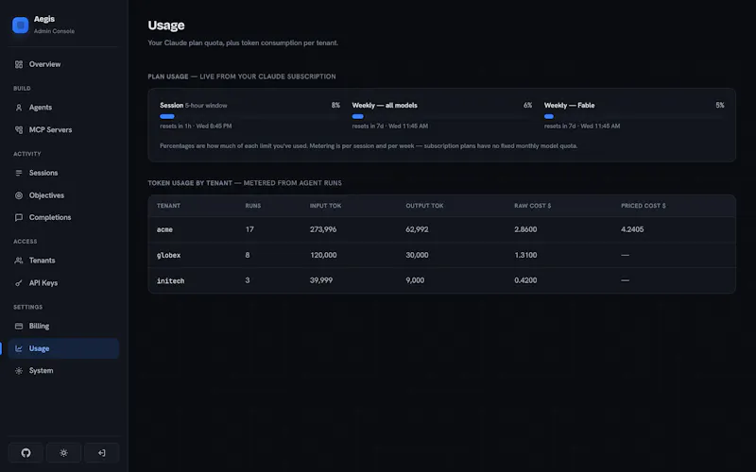Screen dimensions: 756x472
Task: Click the RUNS column header
Action: (x=253, y=206)
